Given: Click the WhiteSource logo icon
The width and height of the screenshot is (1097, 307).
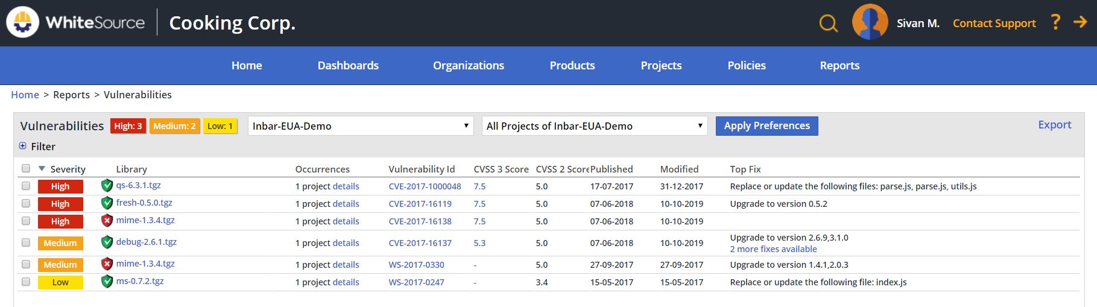Looking at the screenshot, I should click(23, 22).
